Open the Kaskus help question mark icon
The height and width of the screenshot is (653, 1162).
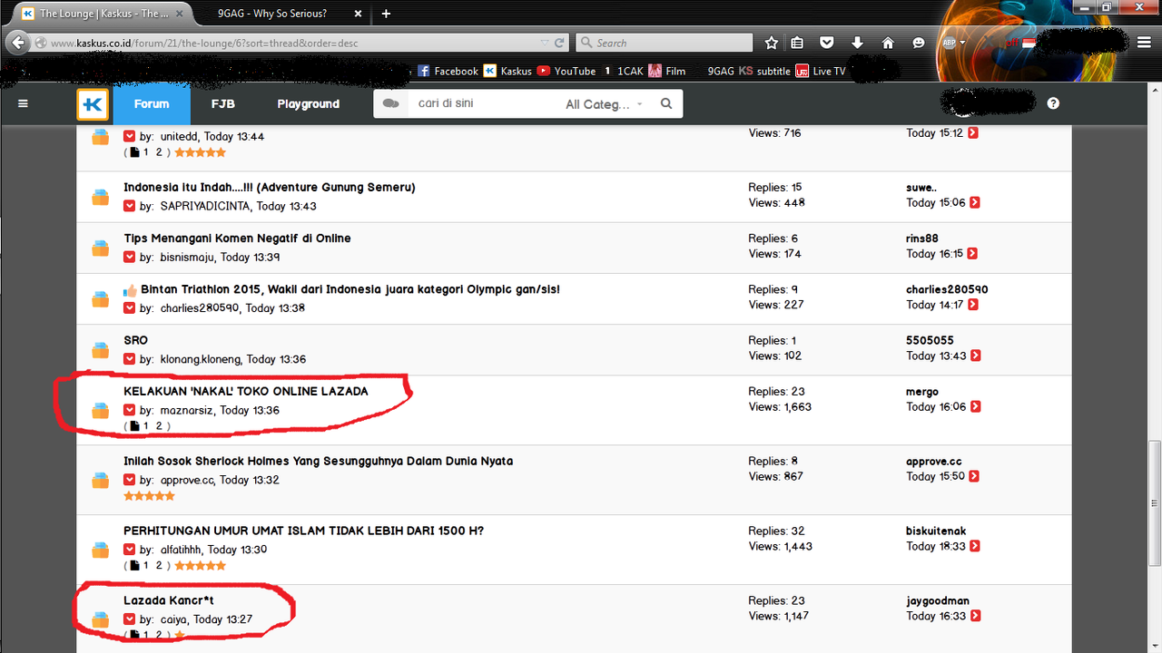tap(1053, 103)
